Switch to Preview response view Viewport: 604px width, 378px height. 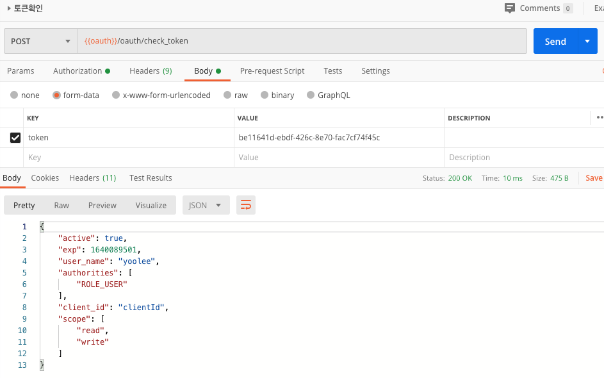point(102,206)
